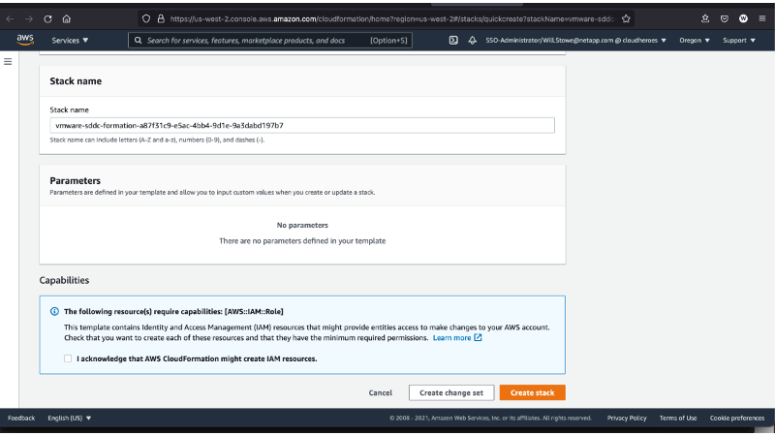Click the Stack name input field
The height and width of the screenshot is (436, 775).
click(301, 125)
